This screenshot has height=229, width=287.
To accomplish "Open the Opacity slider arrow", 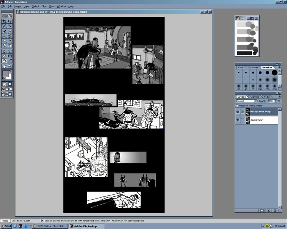I will click(x=276, y=101).
